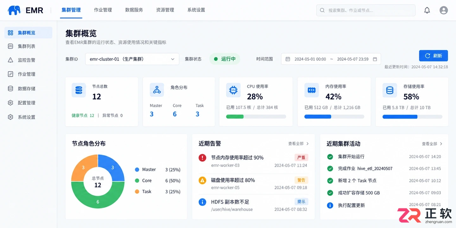456x228 pixels.
Task: Click the 内存使用率 memory icon
Action: pyautogui.click(x=312, y=90)
